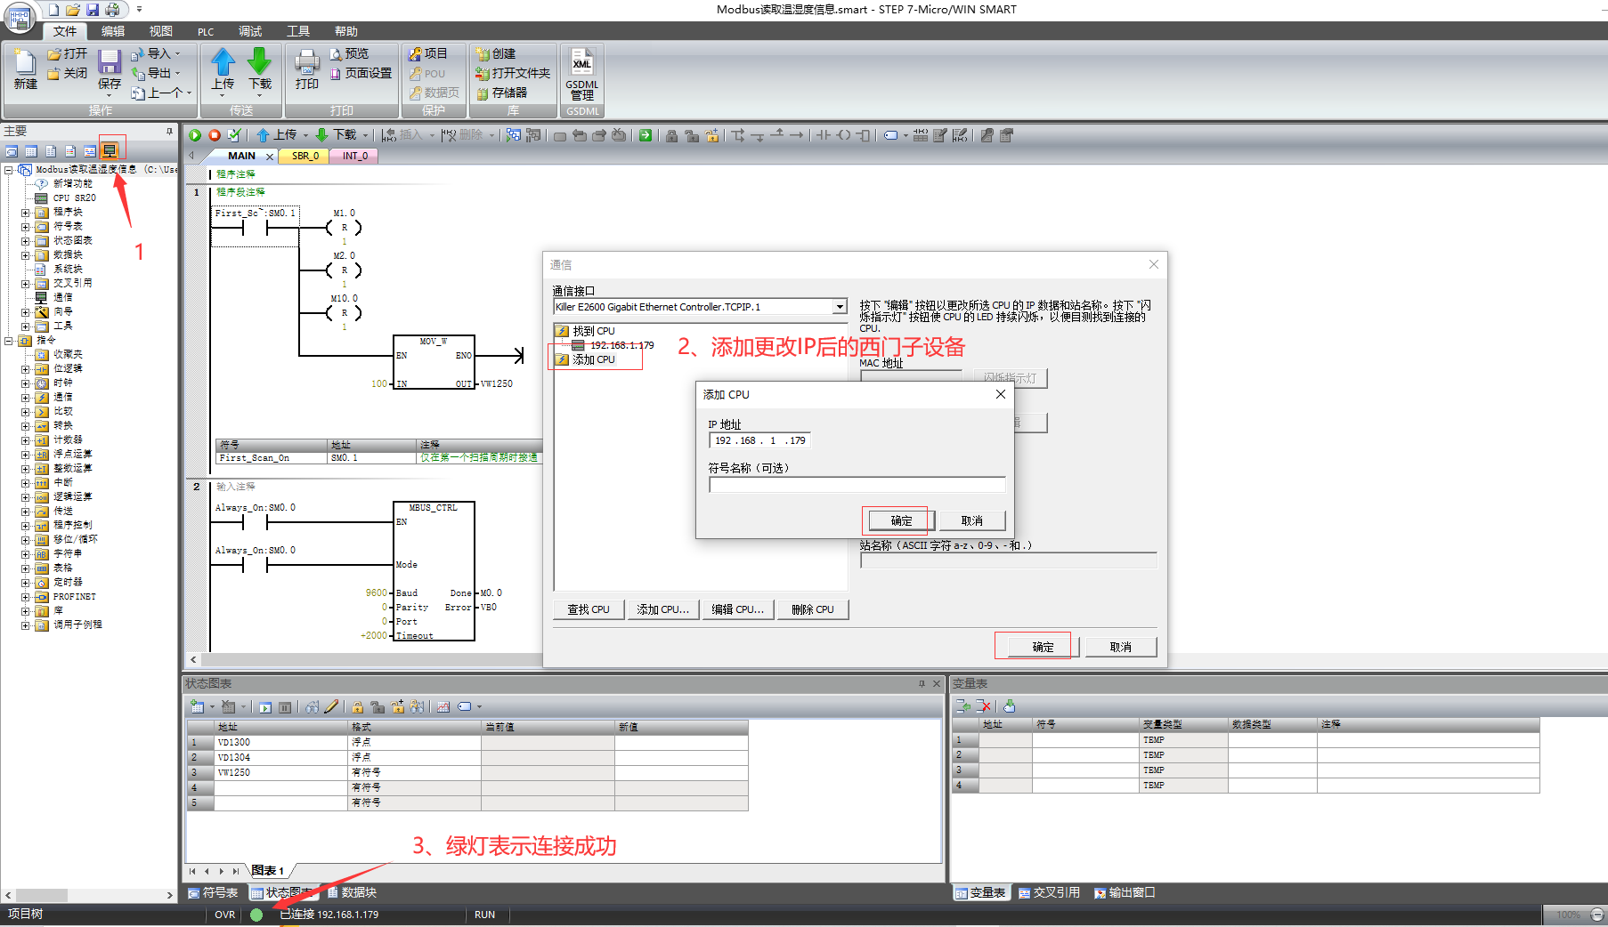Image resolution: width=1608 pixels, height=927 pixels.
Task: Click the highlighted communication icon in project panel
Action: [x=110, y=150]
